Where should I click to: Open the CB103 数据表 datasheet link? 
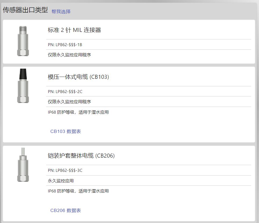click(x=65, y=131)
